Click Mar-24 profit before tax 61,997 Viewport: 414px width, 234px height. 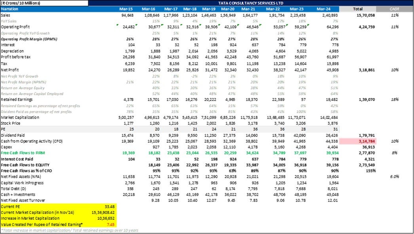pos(332,57)
